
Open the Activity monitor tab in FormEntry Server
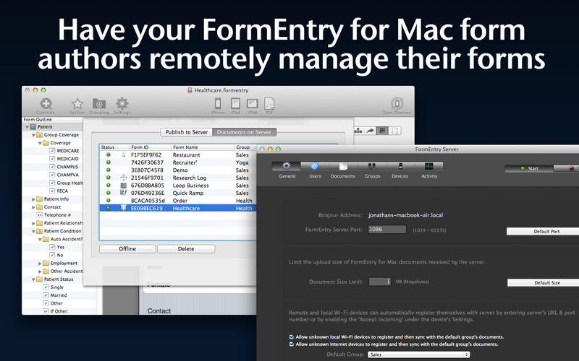click(x=428, y=166)
